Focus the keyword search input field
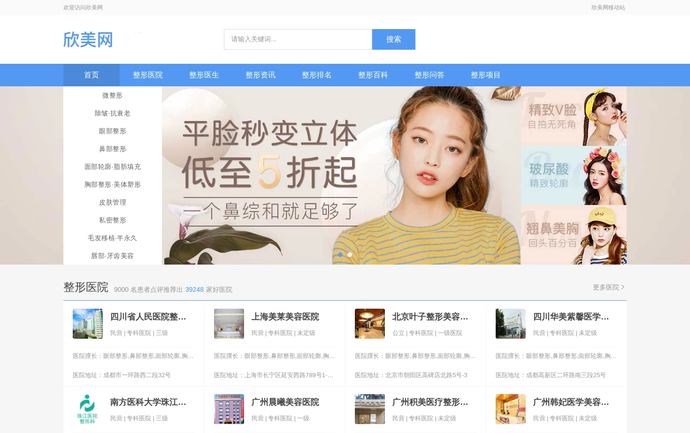 [x=298, y=39]
